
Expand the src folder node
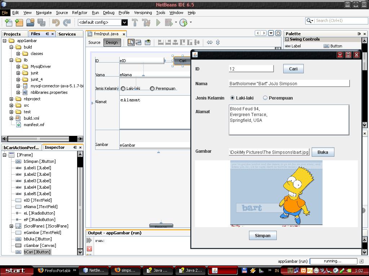[11, 105]
